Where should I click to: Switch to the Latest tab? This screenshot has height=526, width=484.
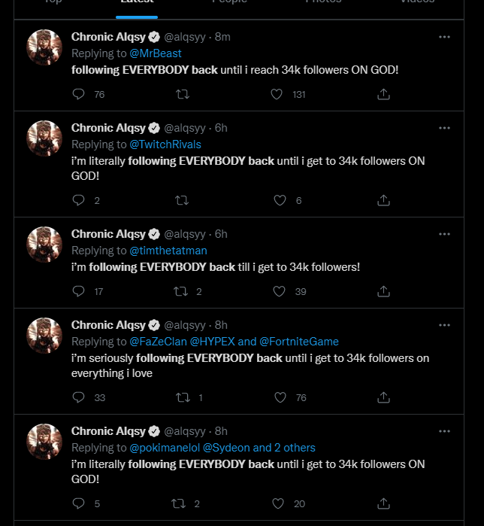click(x=137, y=2)
